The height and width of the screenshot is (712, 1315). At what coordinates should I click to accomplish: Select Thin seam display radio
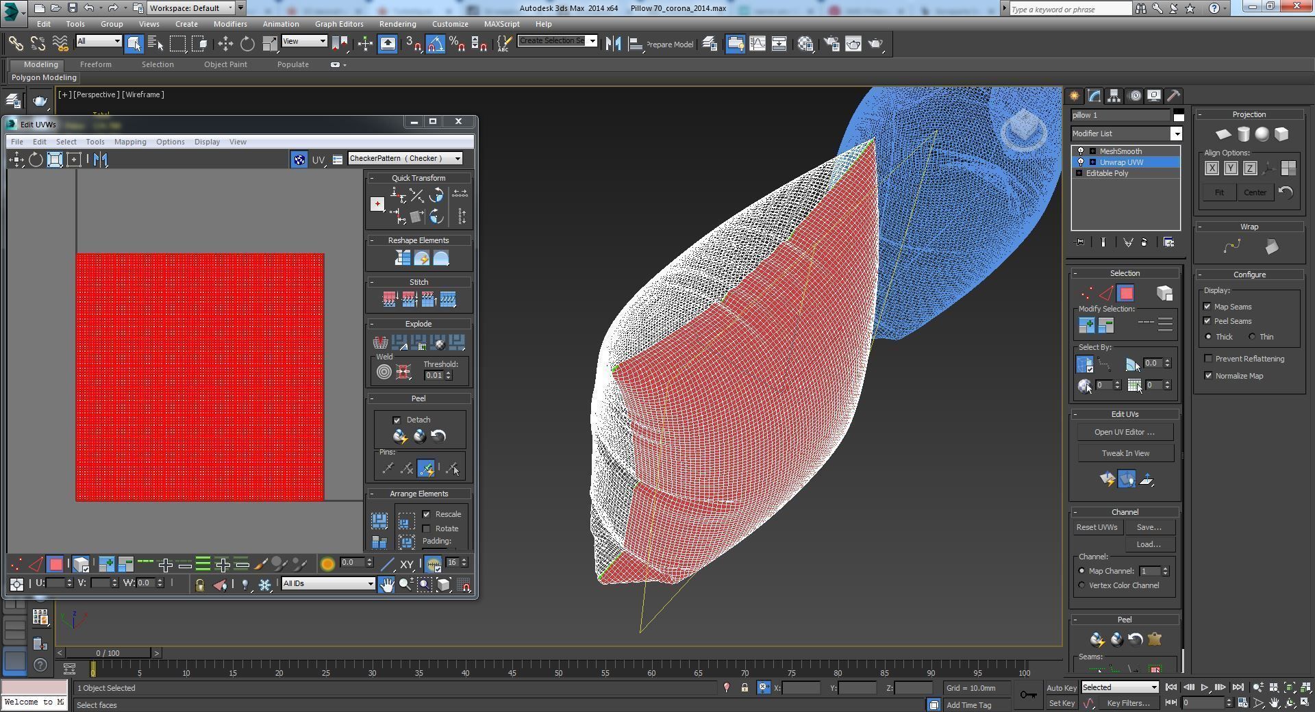point(1252,337)
